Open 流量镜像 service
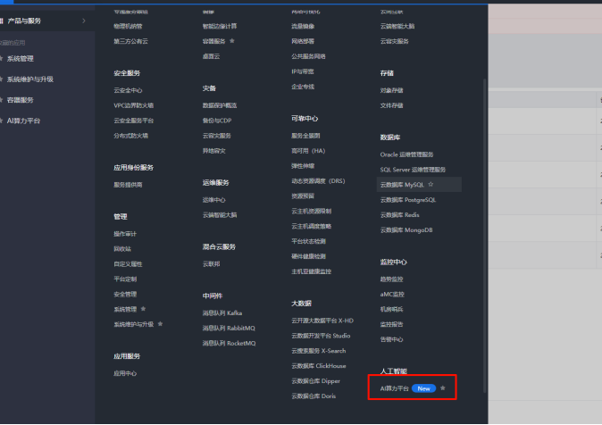 pos(303,26)
